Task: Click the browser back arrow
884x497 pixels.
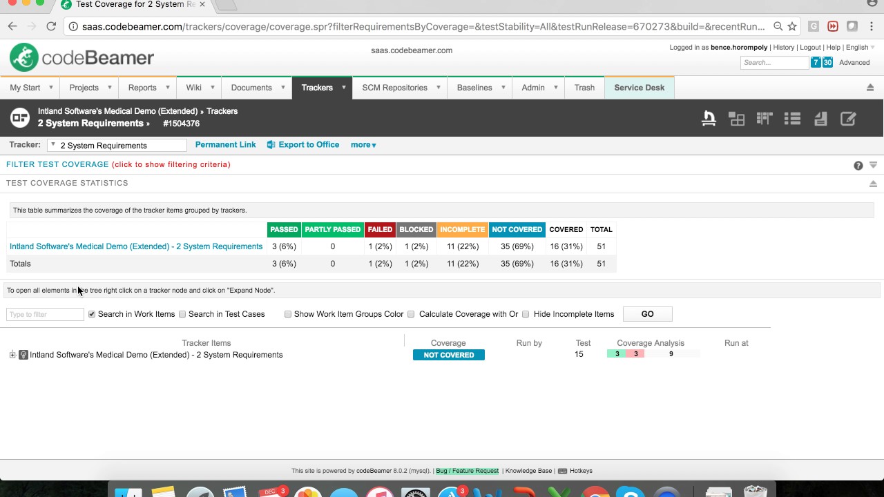Action: click(12, 26)
